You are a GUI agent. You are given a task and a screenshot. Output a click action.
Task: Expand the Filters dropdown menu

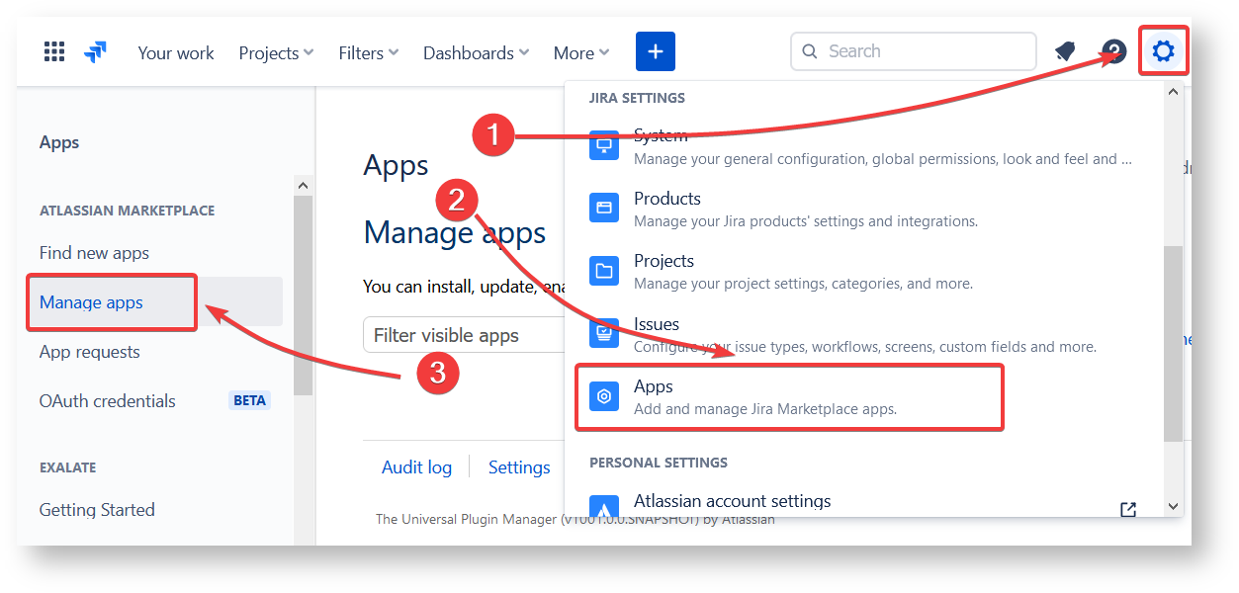(x=369, y=53)
